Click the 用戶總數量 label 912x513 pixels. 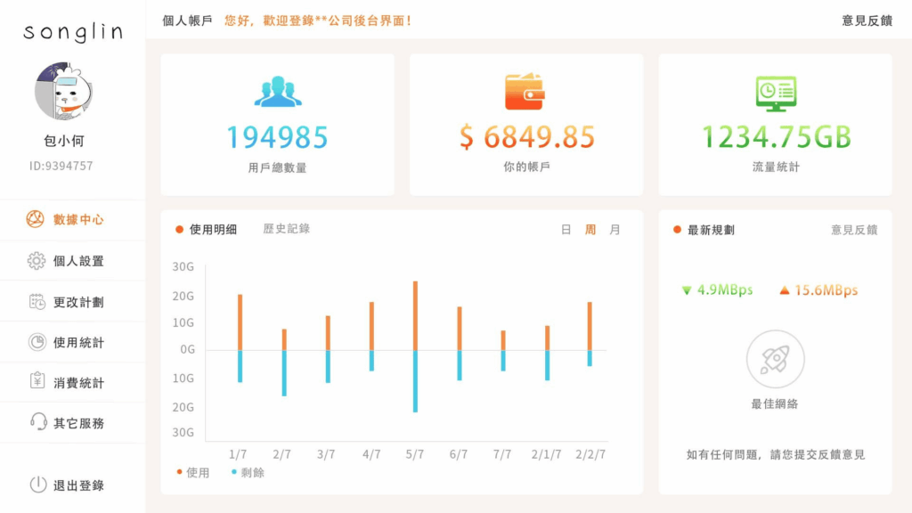[x=278, y=168]
